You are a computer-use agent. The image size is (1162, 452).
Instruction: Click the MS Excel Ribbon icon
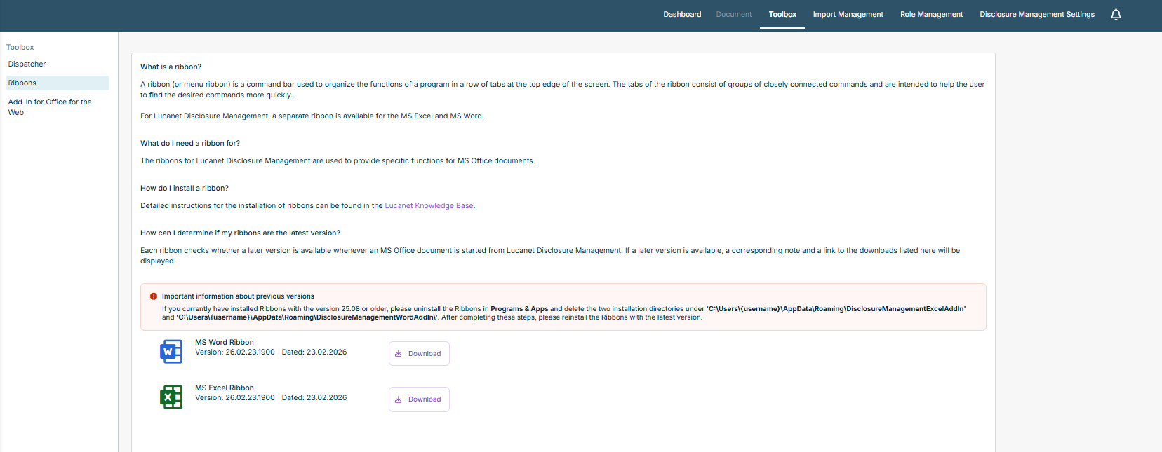tap(171, 397)
